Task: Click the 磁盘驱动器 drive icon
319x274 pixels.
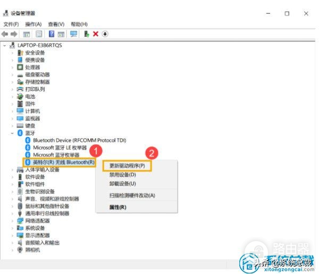Action: pyautogui.click(x=20, y=75)
